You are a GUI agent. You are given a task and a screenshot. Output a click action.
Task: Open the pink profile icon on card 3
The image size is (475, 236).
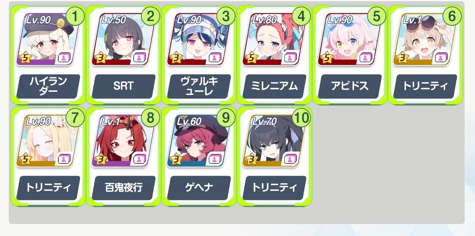(215, 57)
